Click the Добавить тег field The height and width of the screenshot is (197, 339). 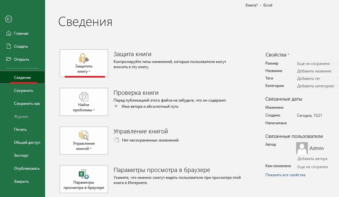(309, 78)
